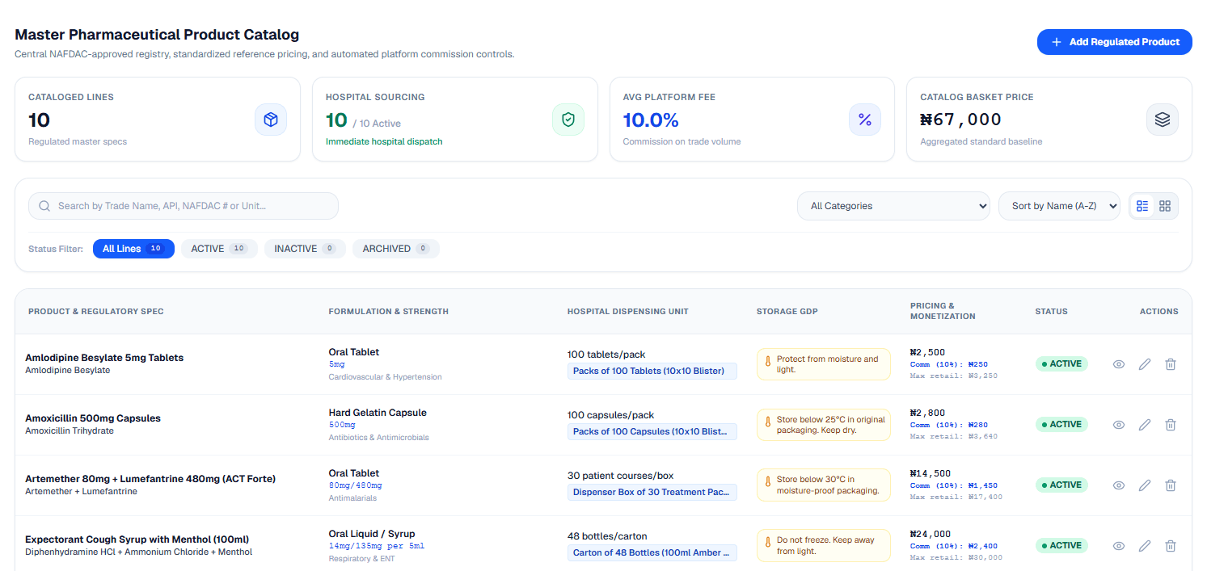View Amlodipine Besylate 5mg Tablets details (eye icon)

point(1119,364)
